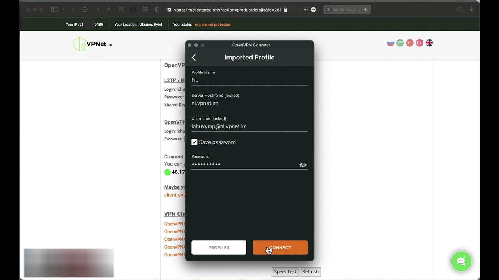Screen dimensions: 499x280
Task: Reveal the password with the crossed-eye icon
Action: coord(303,165)
